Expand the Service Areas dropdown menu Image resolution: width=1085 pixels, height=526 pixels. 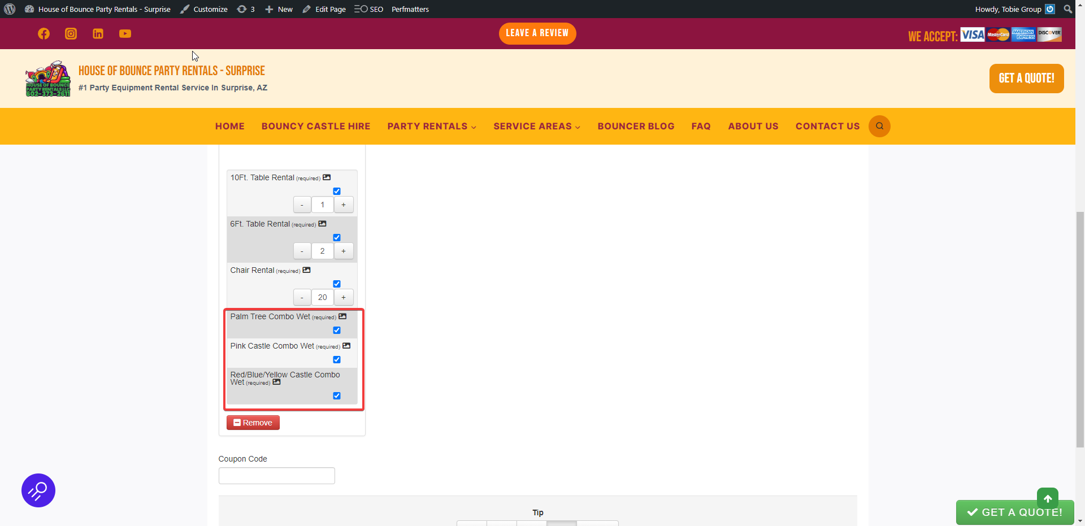pos(536,127)
